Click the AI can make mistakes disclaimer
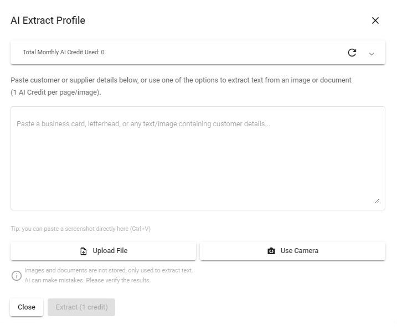Screen dimensions: 397x330 [x=87, y=280]
